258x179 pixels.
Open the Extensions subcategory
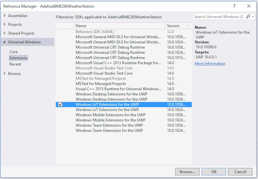click(18, 58)
